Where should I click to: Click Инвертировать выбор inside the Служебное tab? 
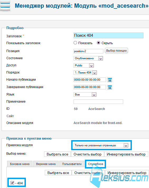click(x=127, y=173)
